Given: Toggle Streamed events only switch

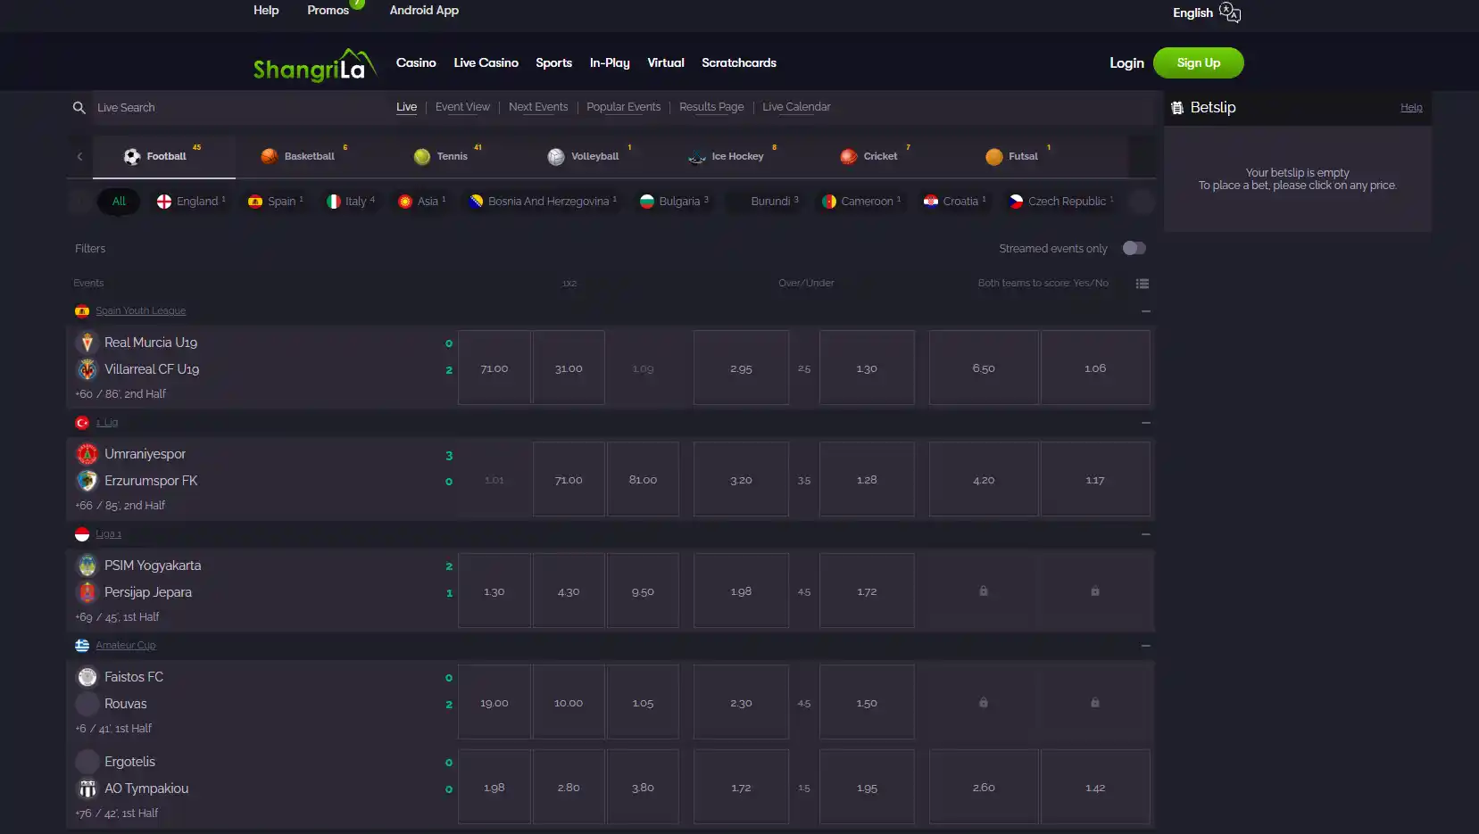Looking at the screenshot, I should [x=1134, y=248].
